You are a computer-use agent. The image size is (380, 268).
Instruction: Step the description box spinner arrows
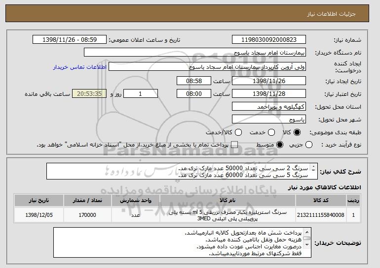313,168
